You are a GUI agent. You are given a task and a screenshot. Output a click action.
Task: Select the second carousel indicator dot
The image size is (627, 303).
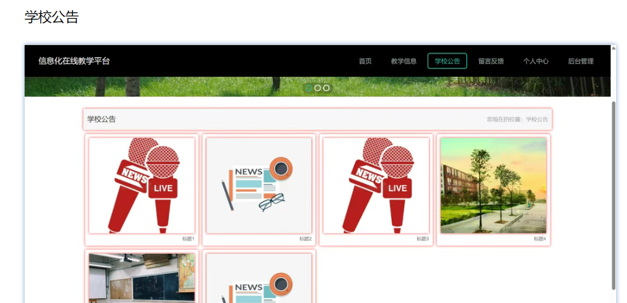[318, 88]
